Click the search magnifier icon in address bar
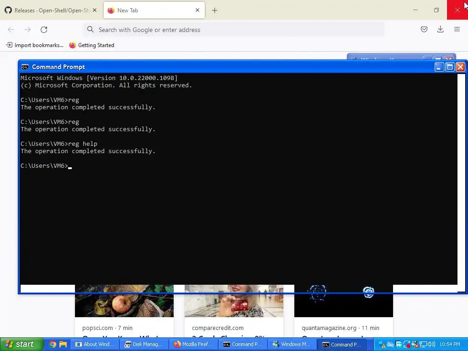The image size is (468, 351). click(90, 29)
